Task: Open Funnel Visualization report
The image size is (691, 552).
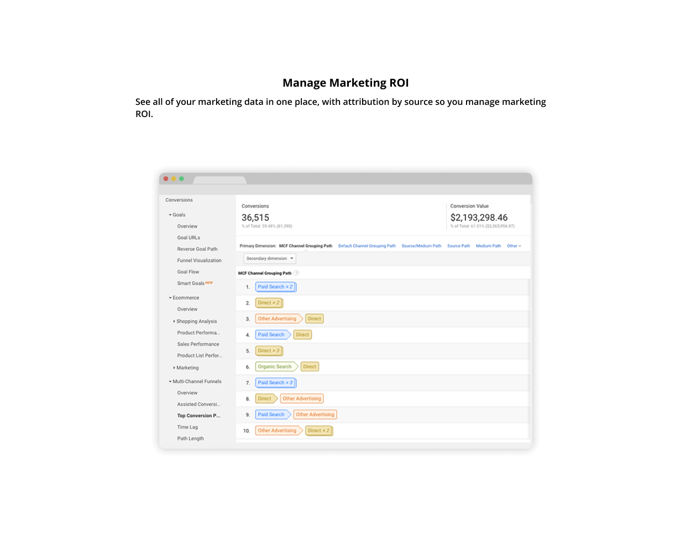Action: point(199,261)
